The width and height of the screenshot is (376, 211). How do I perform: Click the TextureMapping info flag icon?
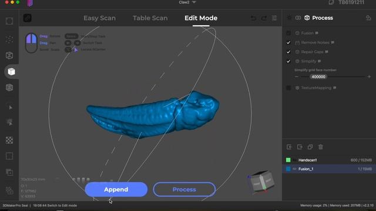click(335, 88)
